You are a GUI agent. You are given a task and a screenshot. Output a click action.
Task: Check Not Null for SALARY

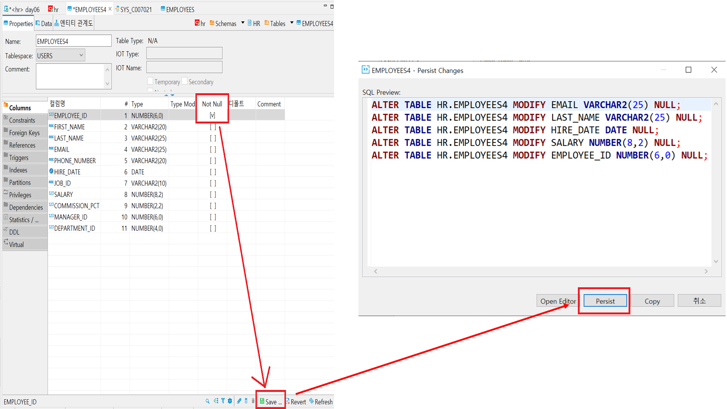point(213,195)
